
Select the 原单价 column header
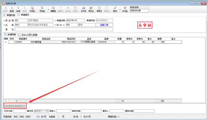pyautogui.click(x=129, y=39)
